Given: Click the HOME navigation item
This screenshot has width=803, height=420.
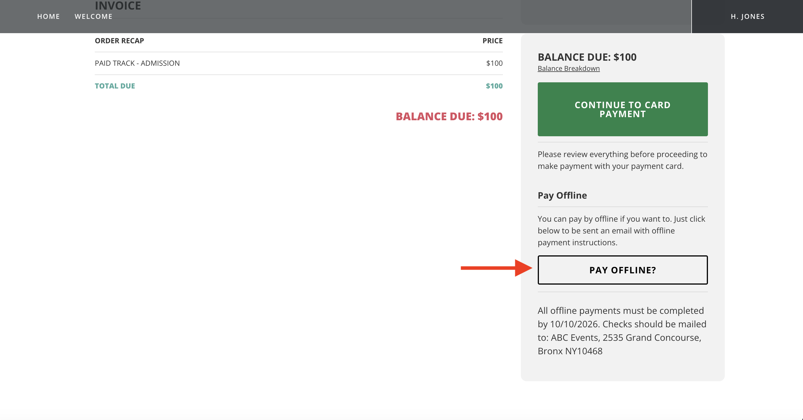Looking at the screenshot, I should tap(48, 17).
